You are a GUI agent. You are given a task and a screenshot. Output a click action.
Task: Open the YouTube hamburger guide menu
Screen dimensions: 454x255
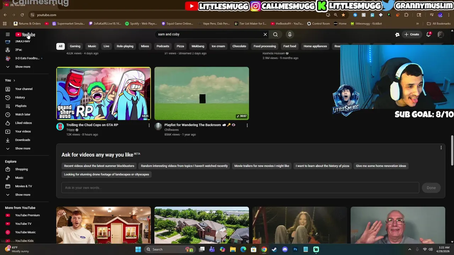(7, 34)
